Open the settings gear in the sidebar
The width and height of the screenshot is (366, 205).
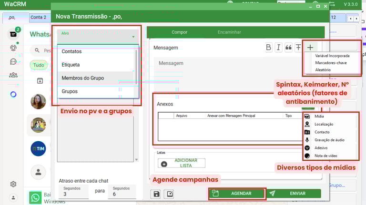(13, 184)
